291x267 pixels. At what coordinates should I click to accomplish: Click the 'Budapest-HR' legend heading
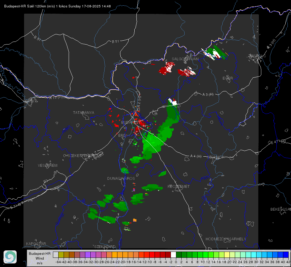pyautogui.click(x=40, y=253)
